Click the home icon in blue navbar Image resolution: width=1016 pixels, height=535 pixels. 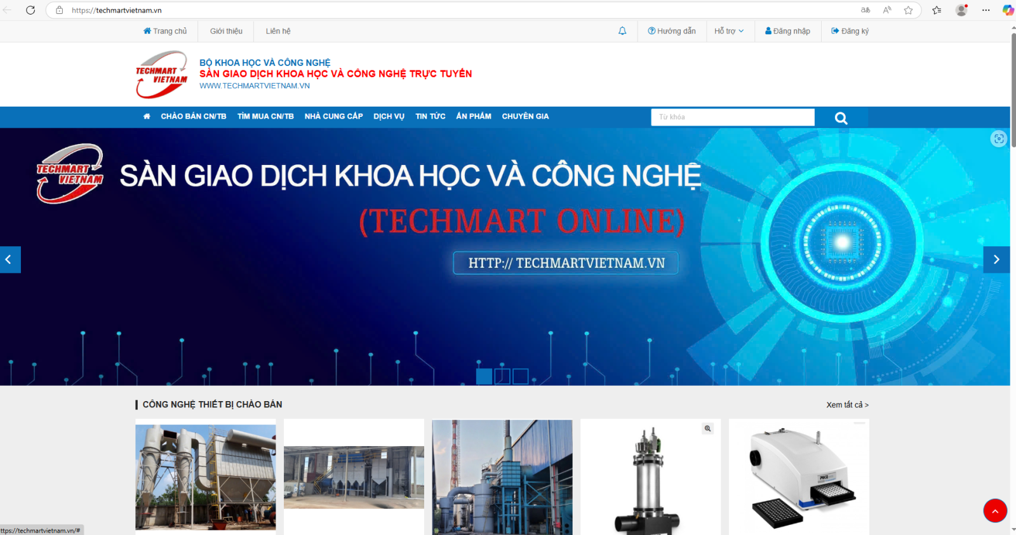point(147,116)
